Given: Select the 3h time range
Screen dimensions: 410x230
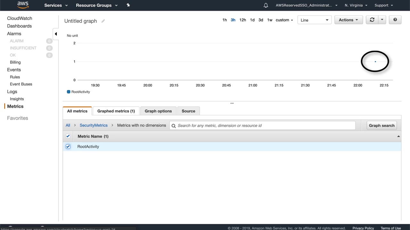Looking at the screenshot, I should click(233, 20).
